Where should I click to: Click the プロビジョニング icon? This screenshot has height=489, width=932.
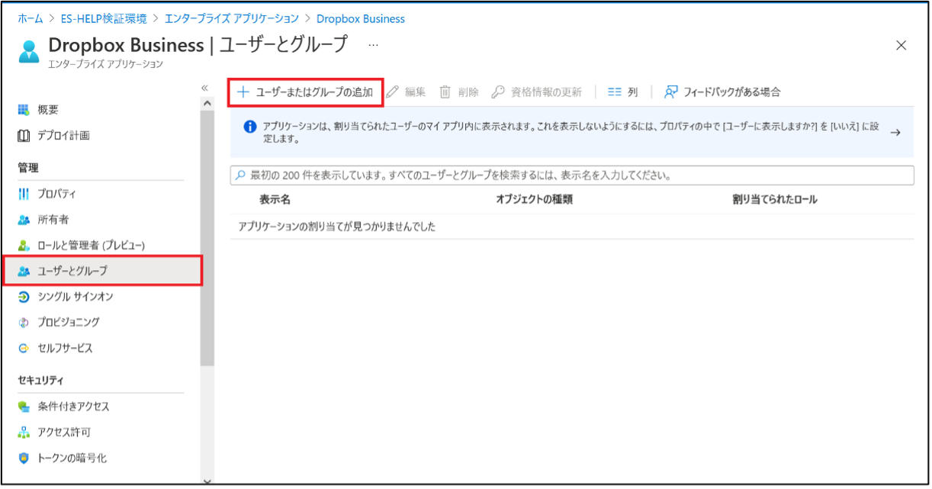(24, 323)
